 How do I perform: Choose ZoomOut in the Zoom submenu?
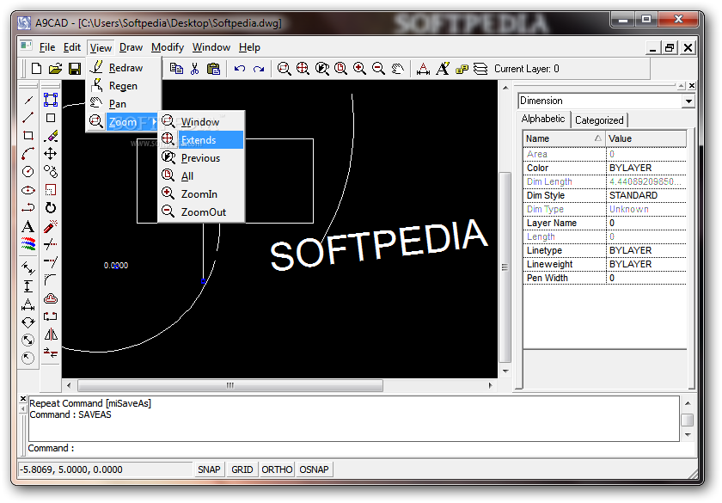(x=201, y=212)
